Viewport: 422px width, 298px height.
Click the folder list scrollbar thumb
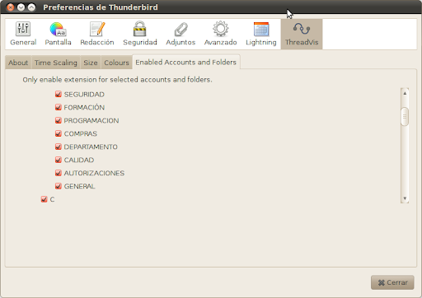tap(405, 117)
